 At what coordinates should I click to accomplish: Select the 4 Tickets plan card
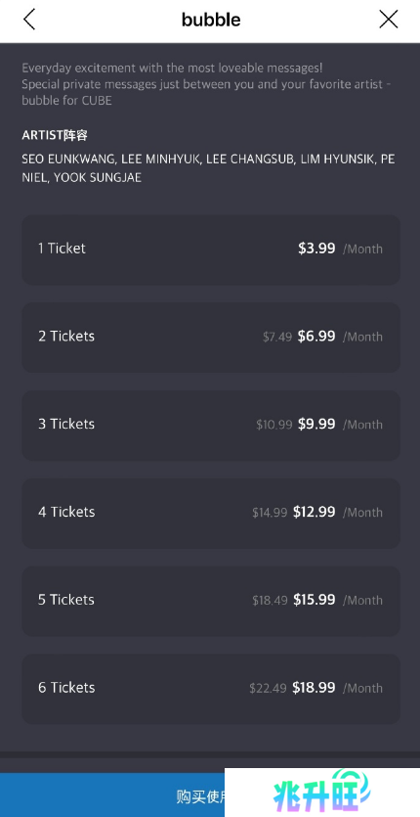[x=211, y=513]
